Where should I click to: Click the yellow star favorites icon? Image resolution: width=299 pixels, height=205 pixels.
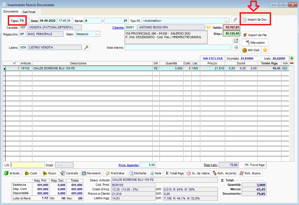(x=265, y=50)
